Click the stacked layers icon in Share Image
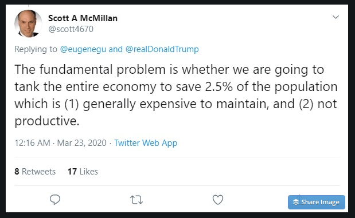This screenshot has height=218, width=355. click(x=296, y=202)
